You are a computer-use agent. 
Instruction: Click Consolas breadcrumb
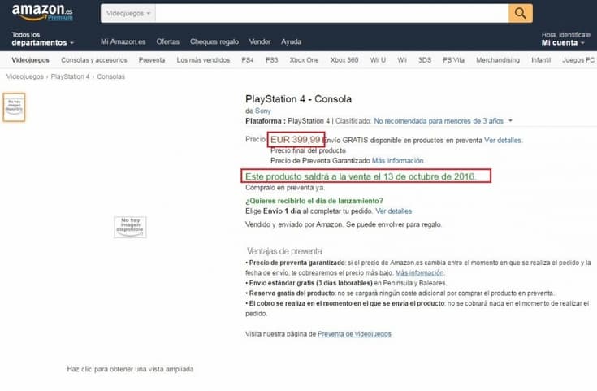click(x=110, y=76)
